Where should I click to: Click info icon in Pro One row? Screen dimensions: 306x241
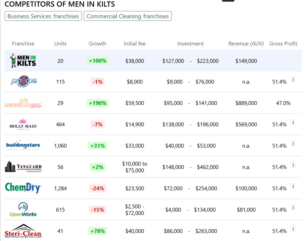pyautogui.click(x=293, y=80)
